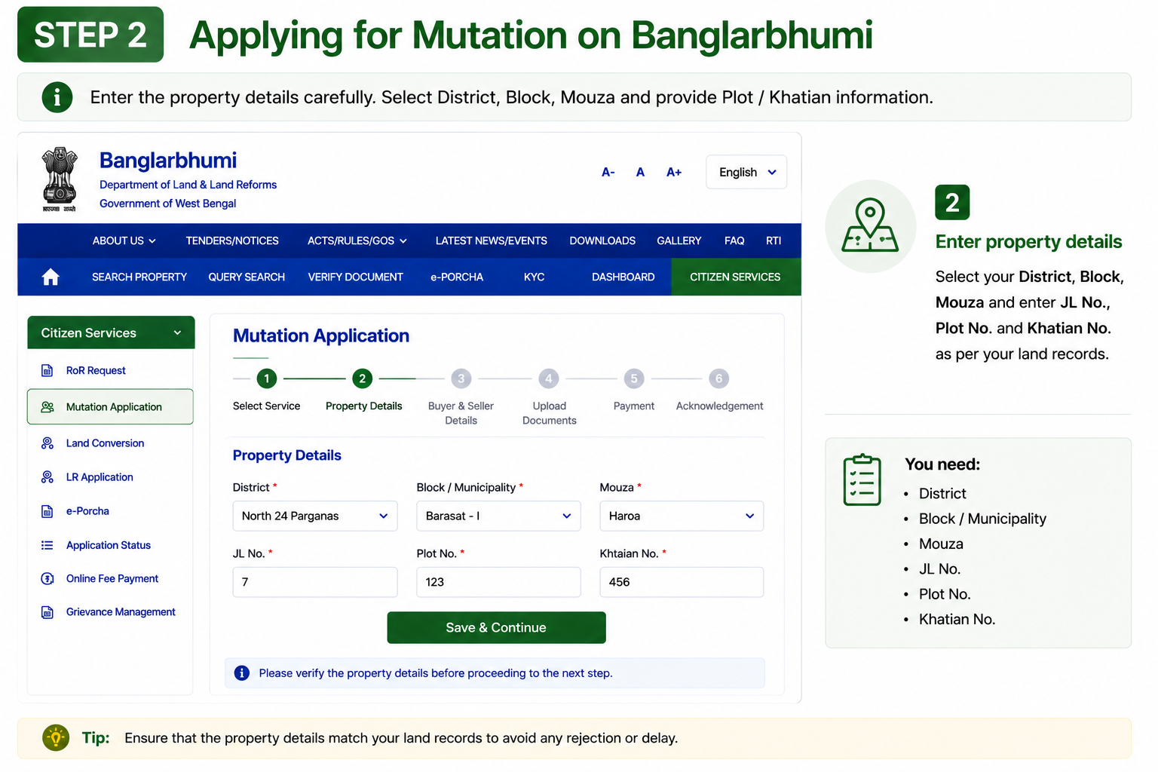Click the e-Porcha document icon in sidebar
Image resolution: width=1158 pixels, height=772 pixels.
click(47, 511)
